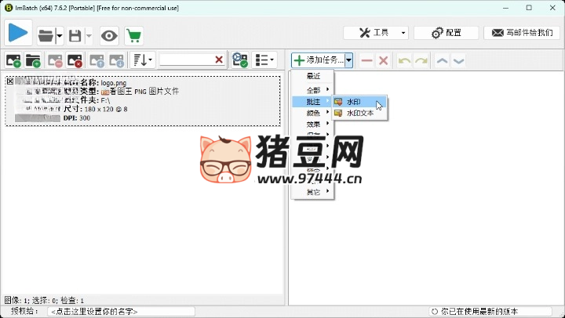Move image down with the down-arrow image icon
This screenshot has width=565, height=318.
pos(117,60)
